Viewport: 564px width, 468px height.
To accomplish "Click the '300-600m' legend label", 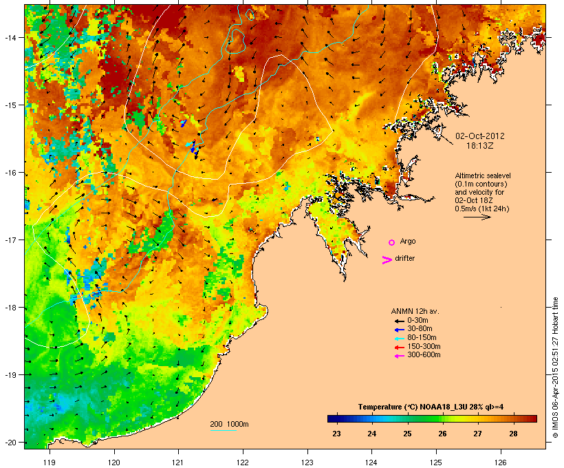I will coord(424,355).
